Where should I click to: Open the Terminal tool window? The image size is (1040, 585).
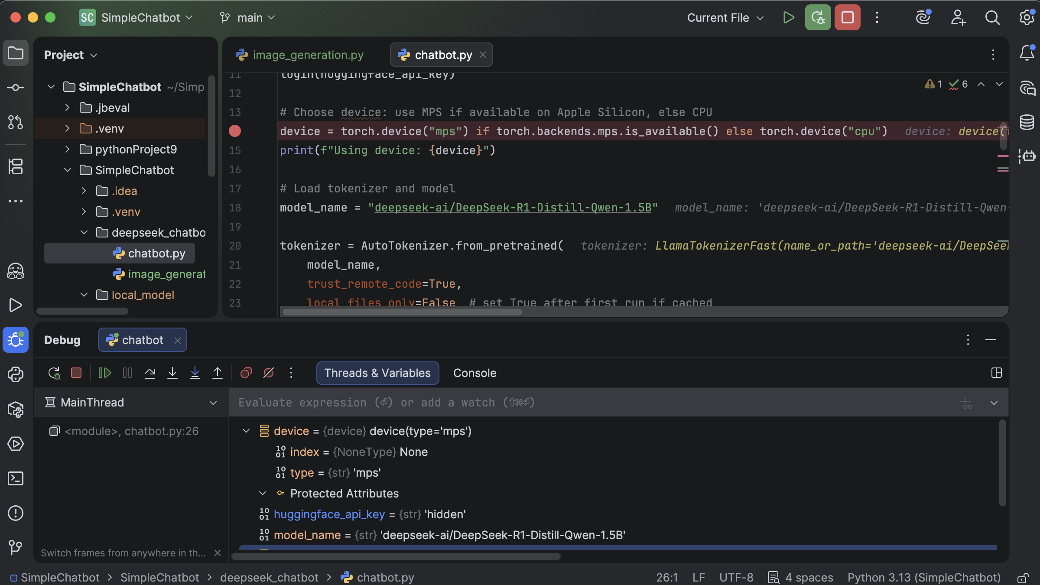coord(16,478)
